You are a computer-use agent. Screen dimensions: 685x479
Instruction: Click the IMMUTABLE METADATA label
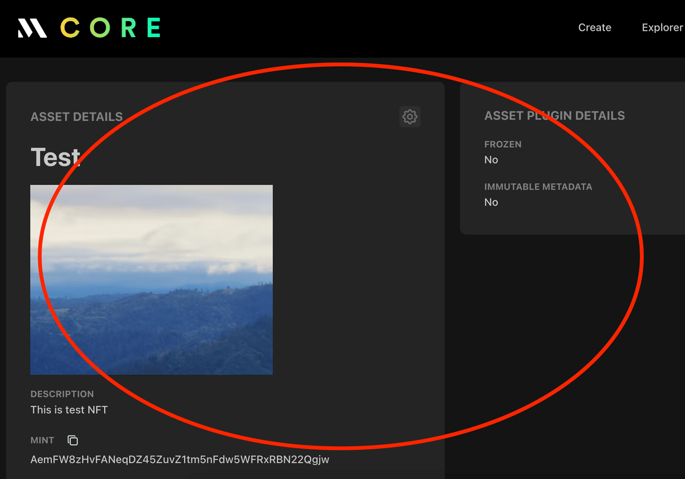tap(538, 187)
